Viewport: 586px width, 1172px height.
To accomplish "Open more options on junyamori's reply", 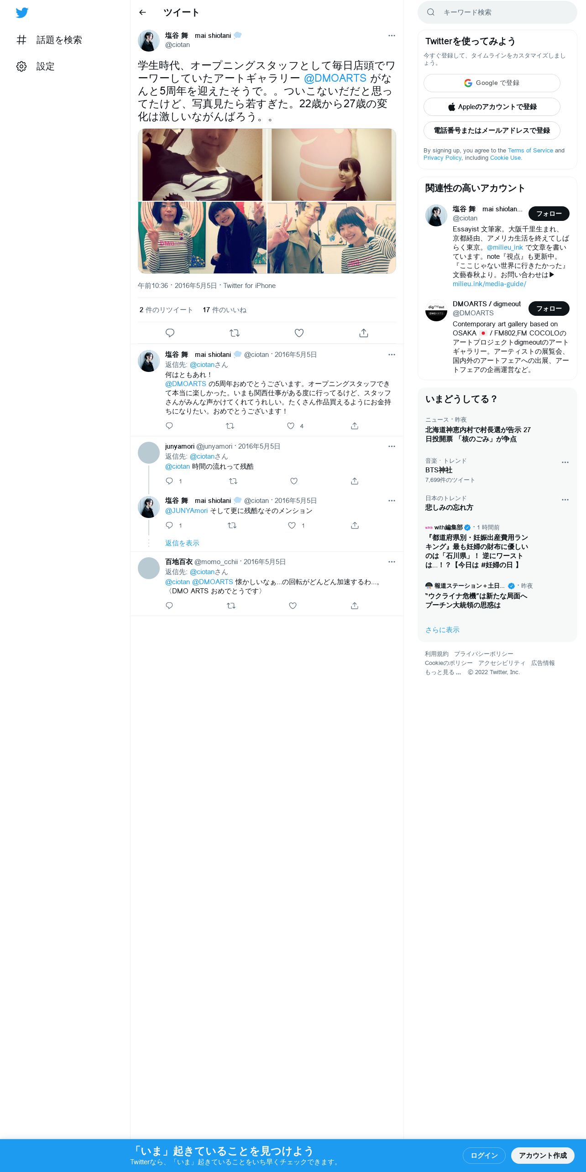I will tap(392, 446).
